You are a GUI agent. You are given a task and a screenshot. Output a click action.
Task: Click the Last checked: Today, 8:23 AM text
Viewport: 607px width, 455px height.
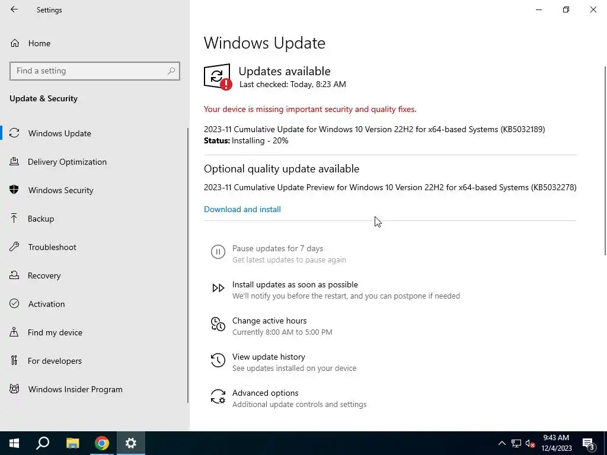click(x=293, y=84)
